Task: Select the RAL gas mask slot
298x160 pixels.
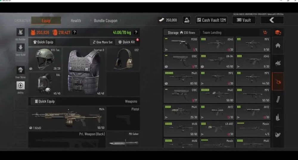Action: pyautogui.click(x=45, y=84)
